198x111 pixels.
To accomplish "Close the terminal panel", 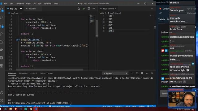I will [152, 73].
